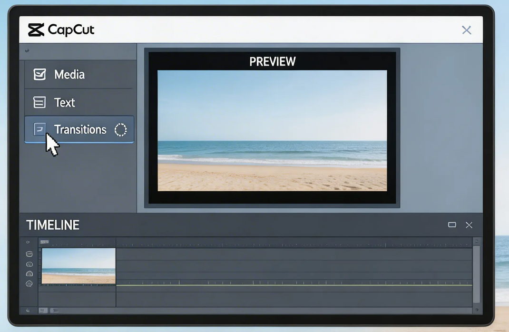
Task: Click the first track icon in timeline sidebar
Action: coord(29,254)
